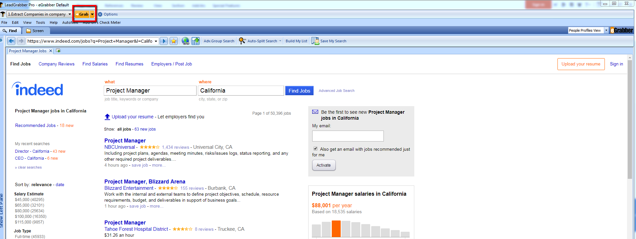Toggle the recommended jobs email checkbox

tap(316, 149)
